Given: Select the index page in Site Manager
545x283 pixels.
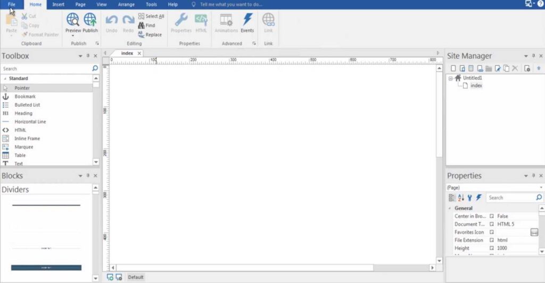Looking at the screenshot, I should pyautogui.click(x=476, y=85).
